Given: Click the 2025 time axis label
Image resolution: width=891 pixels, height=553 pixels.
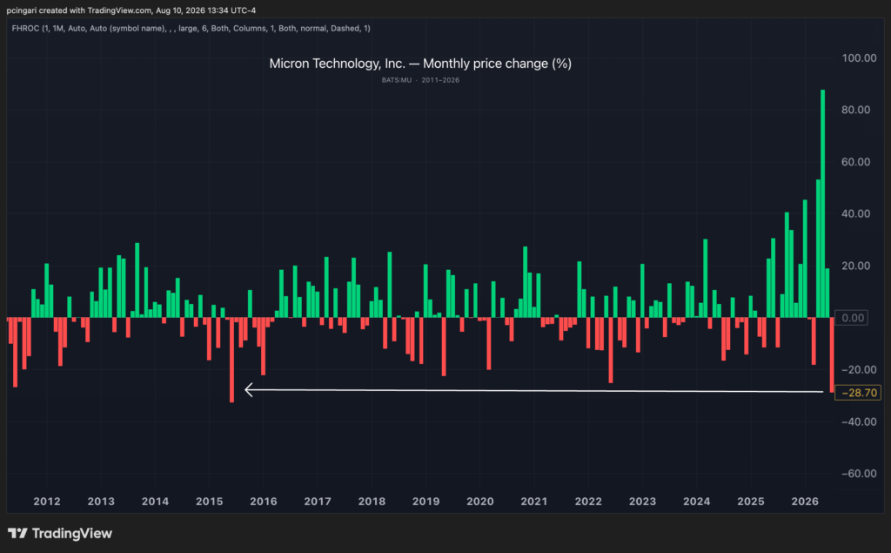Looking at the screenshot, I should point(751,502).
